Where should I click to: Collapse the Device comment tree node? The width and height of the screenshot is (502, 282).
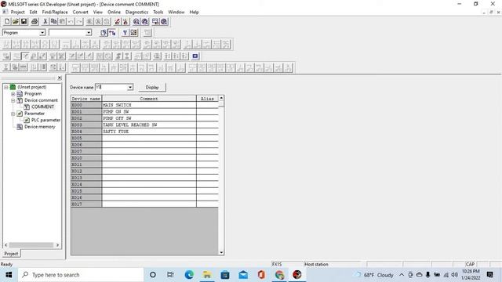13,100
